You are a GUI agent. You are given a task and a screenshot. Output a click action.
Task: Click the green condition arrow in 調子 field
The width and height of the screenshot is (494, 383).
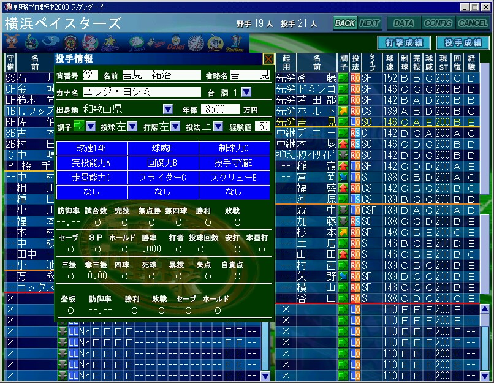coord(78,126)
